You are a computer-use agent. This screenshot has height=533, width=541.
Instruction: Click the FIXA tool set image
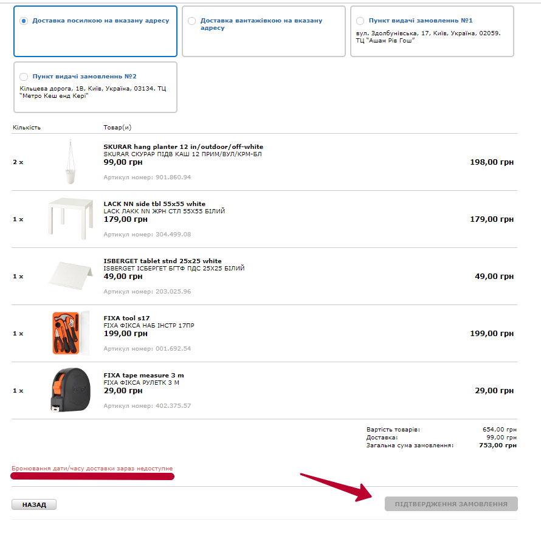[71, 333]
